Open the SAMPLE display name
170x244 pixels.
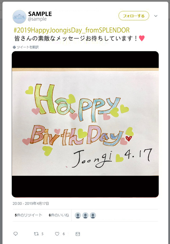click(40, 14)
